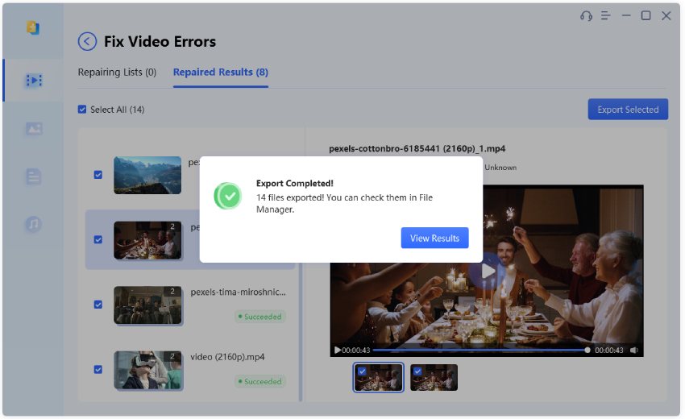Click the Export Selected button

pos(628,110)
